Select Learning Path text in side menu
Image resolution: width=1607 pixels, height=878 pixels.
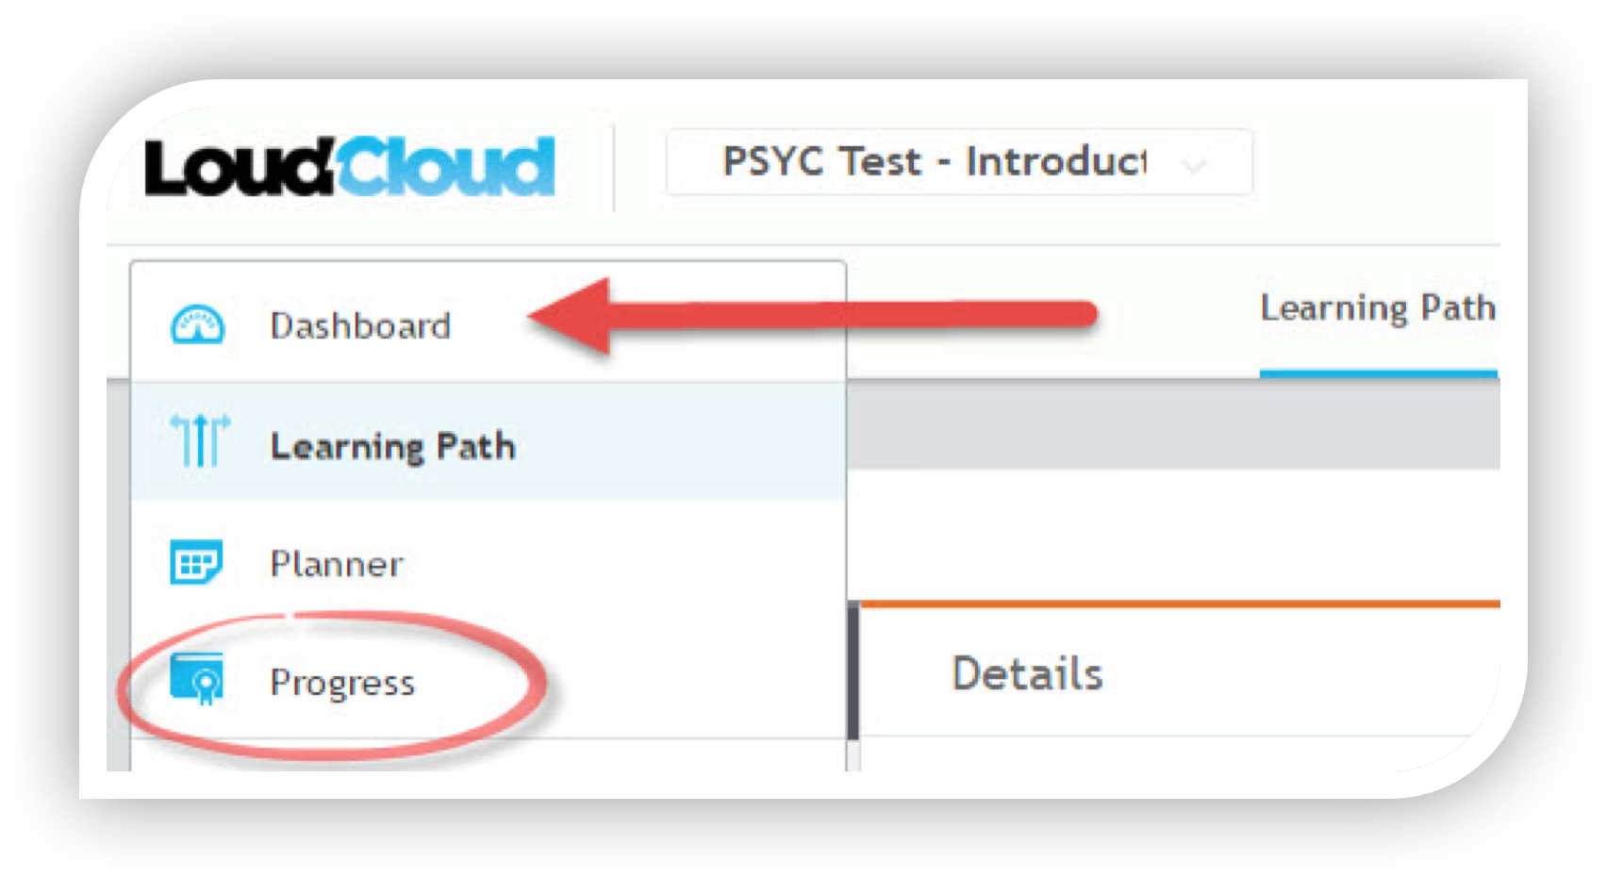click(x=392, y=446)
